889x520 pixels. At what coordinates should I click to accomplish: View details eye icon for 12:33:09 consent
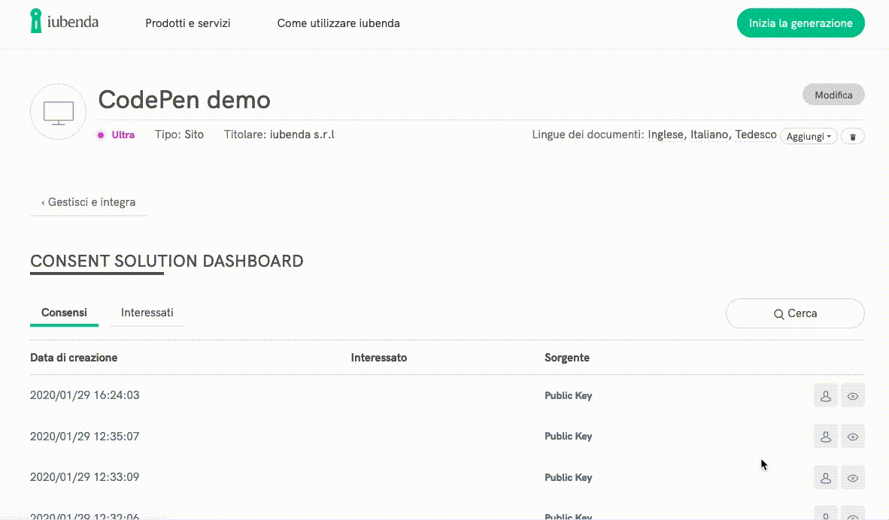pos(853,477)
